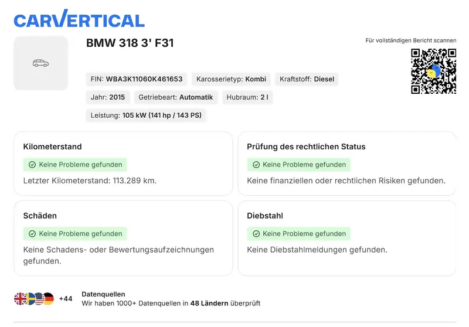Select the Karosserietyp Kombi chip
Image resolution: width=469 pixels, height=327 pixels.
click(x=231, y=79)
